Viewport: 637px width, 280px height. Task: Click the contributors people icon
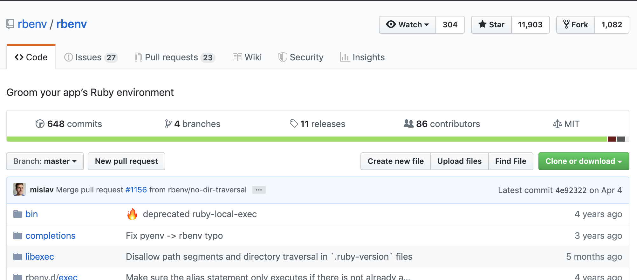point(408,123)
